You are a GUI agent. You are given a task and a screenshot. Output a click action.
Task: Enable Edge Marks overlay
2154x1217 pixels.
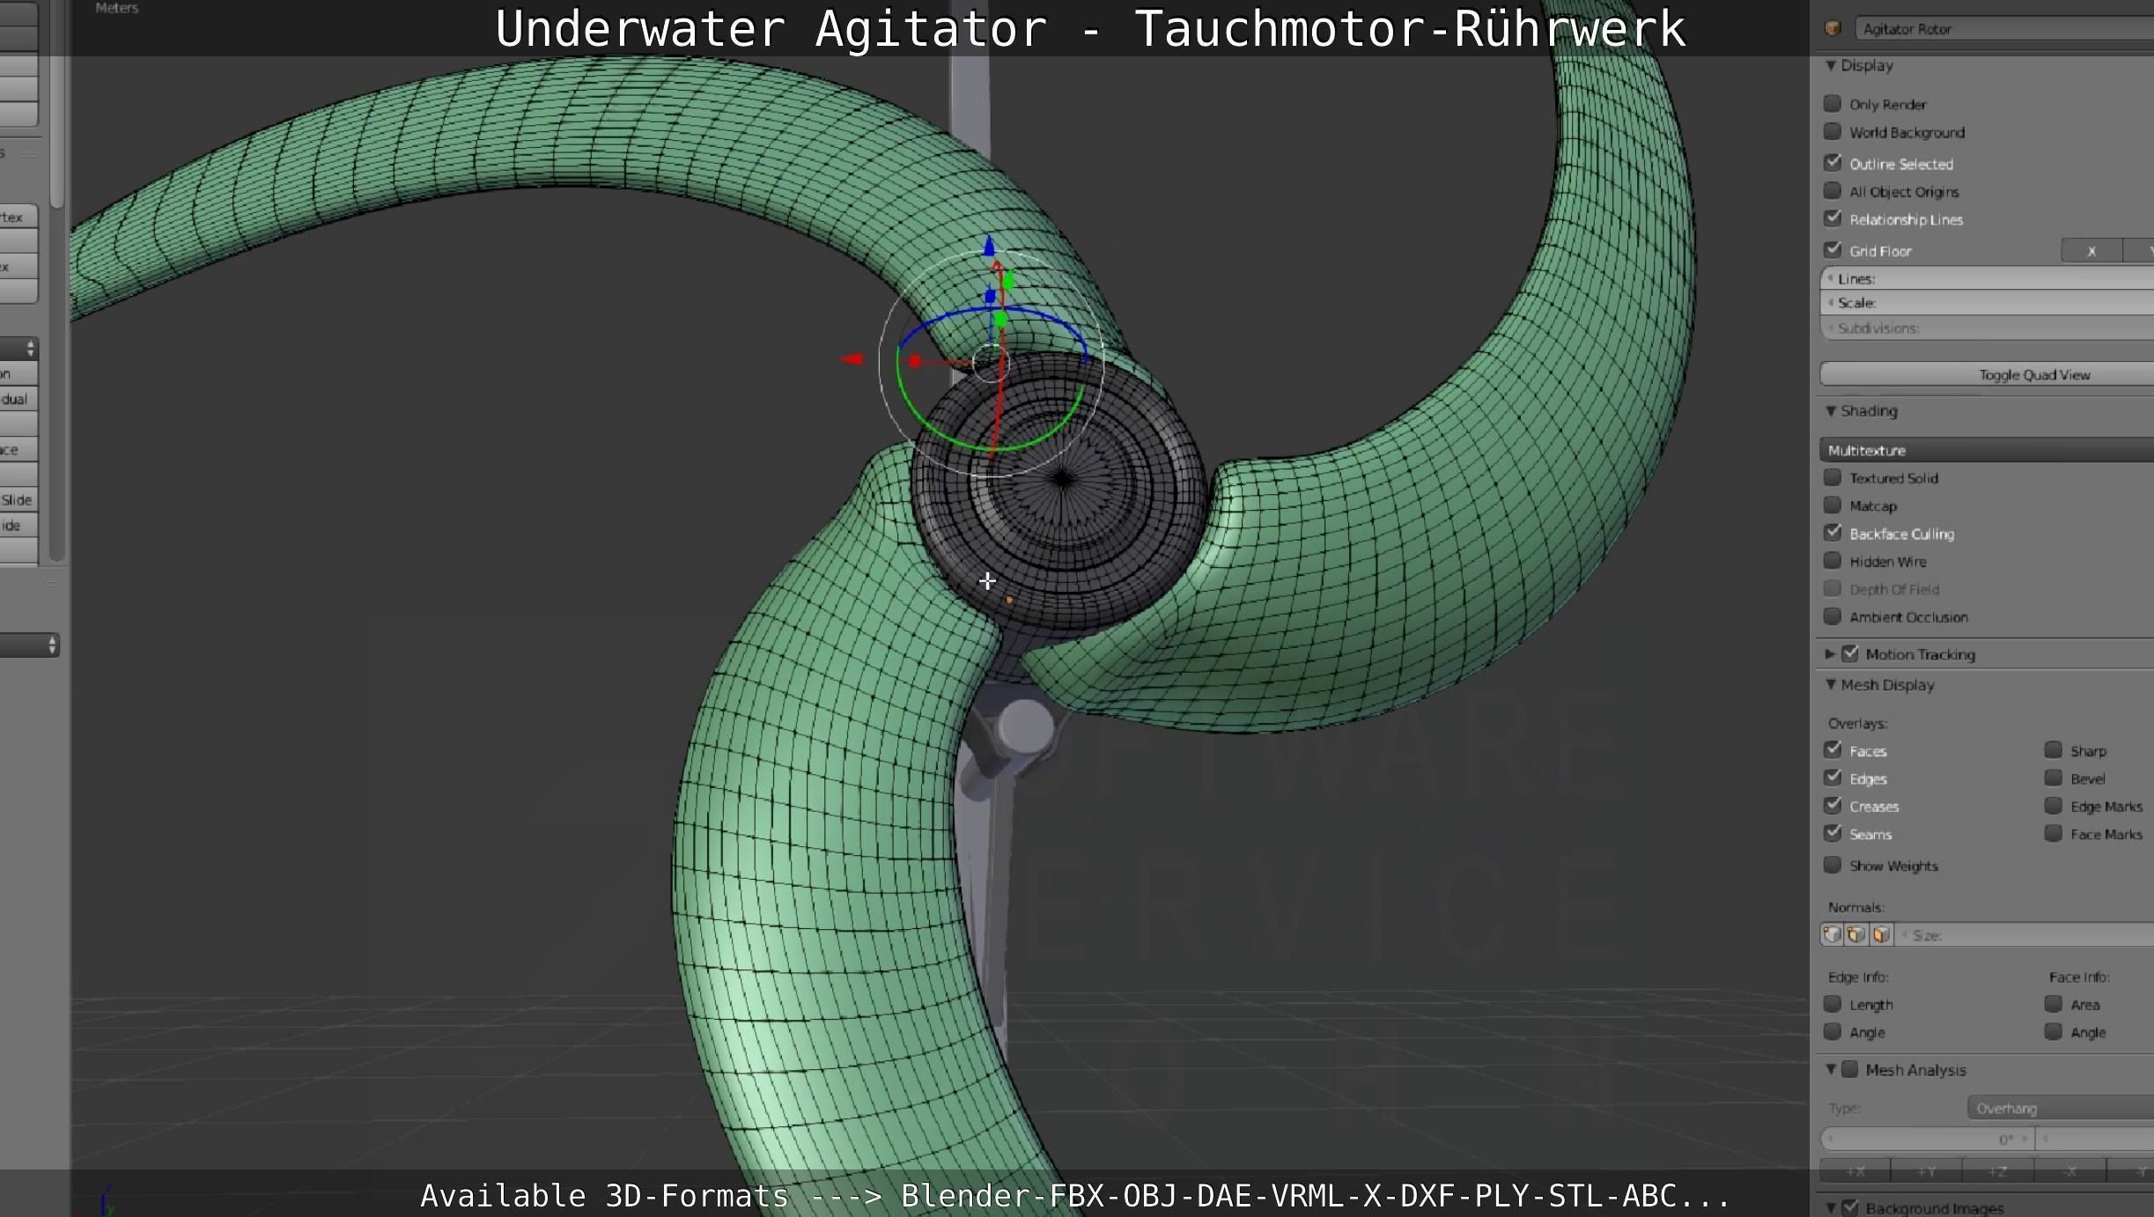tap(2054, 806)
